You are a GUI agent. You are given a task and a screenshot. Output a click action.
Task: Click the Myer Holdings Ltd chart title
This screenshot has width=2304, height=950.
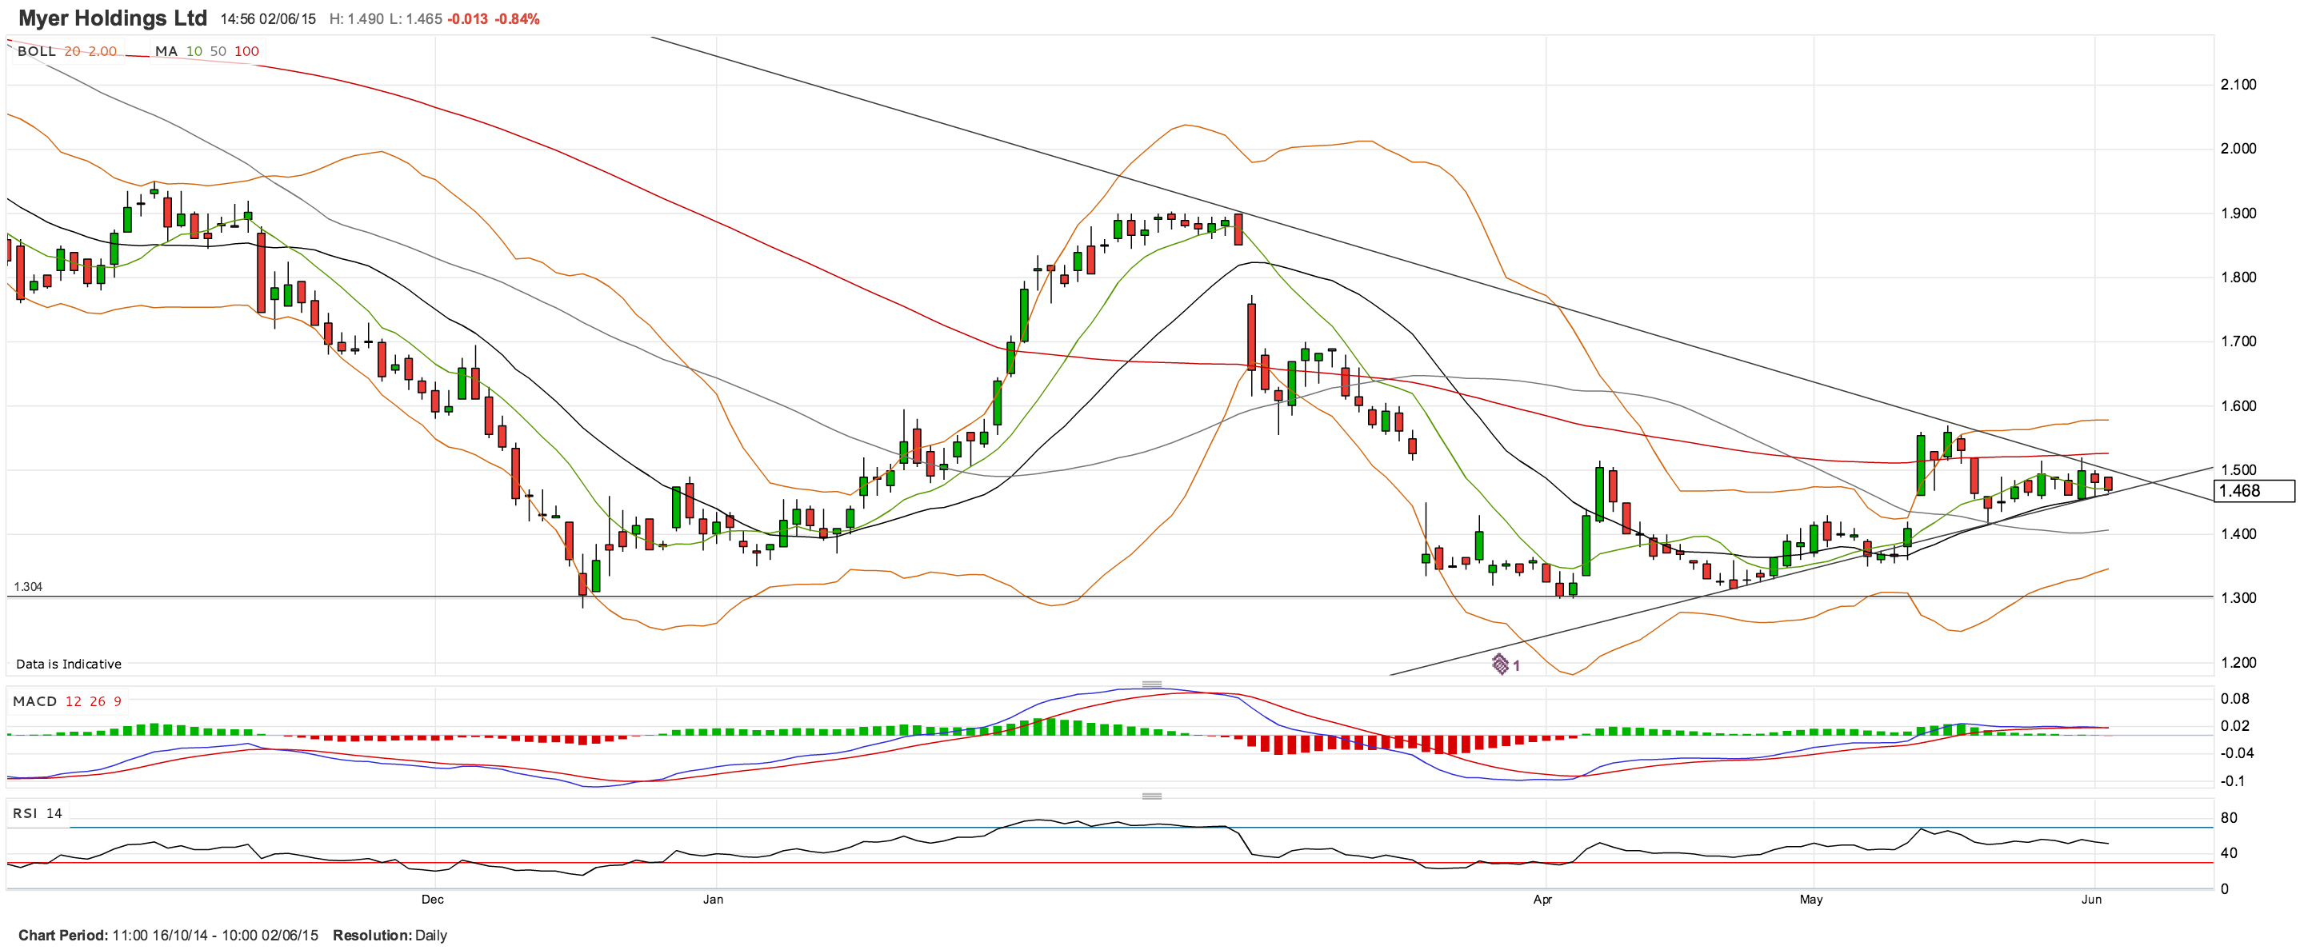(113, 18)
